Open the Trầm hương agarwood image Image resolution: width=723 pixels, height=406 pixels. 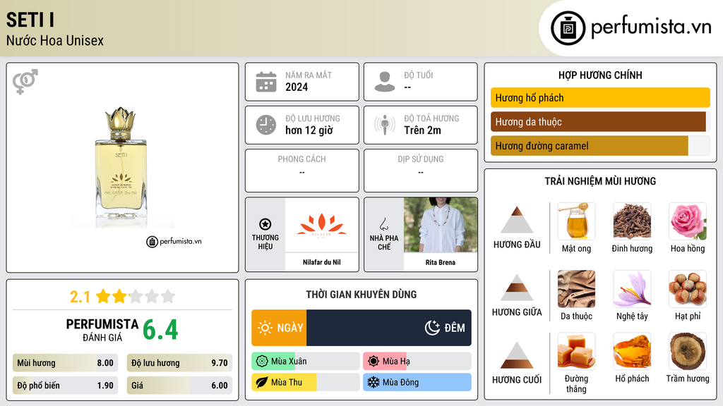pyautogui.click(x=688, y=351)
